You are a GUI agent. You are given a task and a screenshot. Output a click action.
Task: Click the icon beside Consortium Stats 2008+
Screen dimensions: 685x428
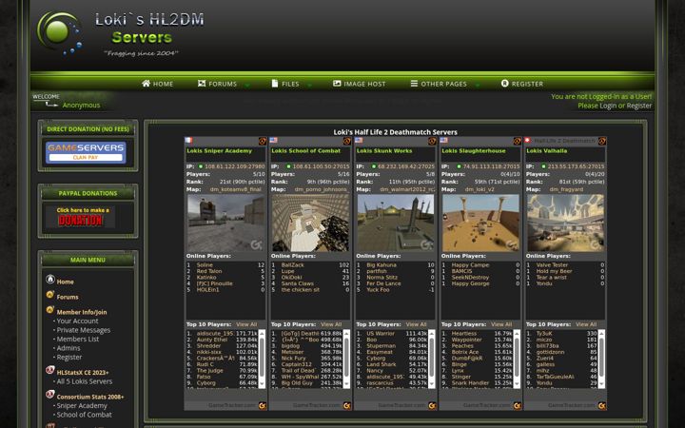tap(50, 395)
